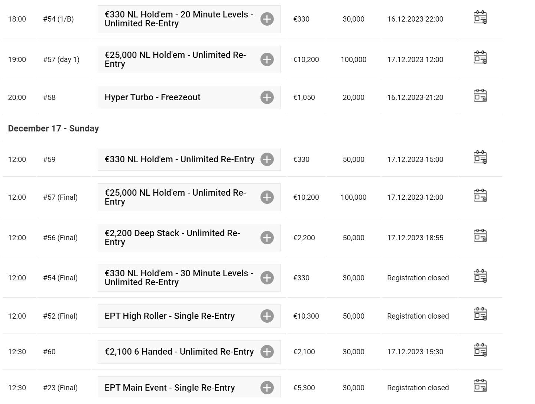
Task: Expand €2,200 Deep Stack event details
Action: [267, 238]
